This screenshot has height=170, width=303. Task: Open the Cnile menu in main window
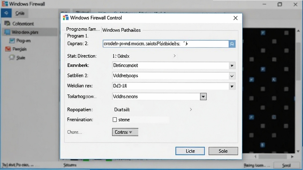(x=20, y=13)
